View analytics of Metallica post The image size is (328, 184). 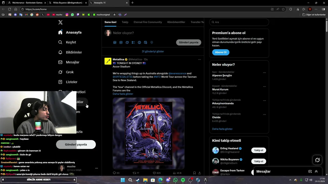point(177,173)
